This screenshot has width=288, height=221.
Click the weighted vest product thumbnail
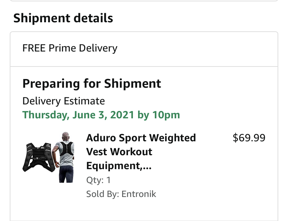coord(48,157)
